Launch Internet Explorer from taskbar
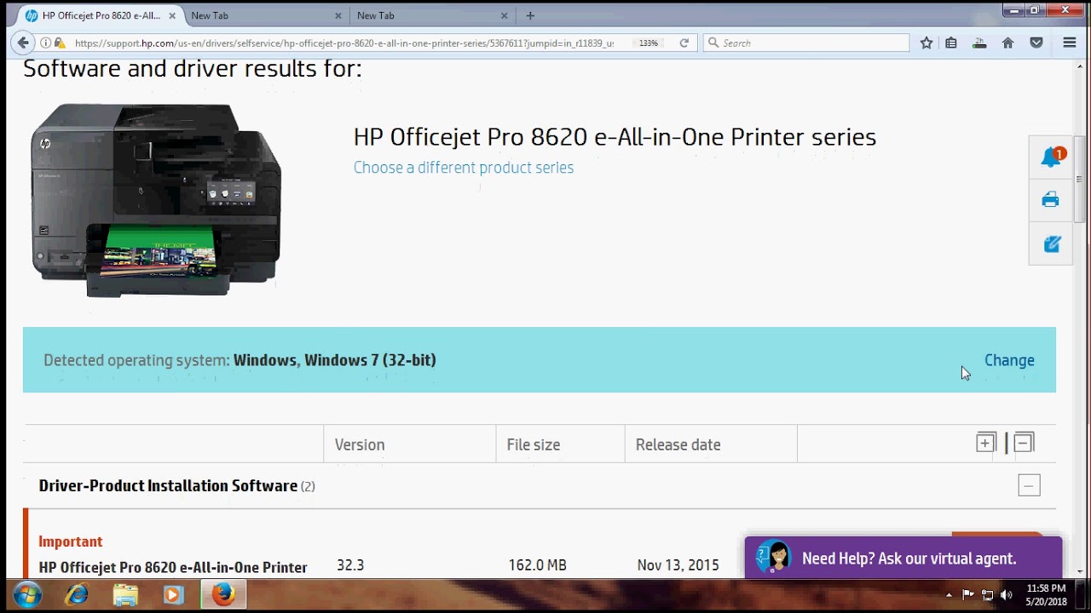Viewport: 1091px width, 613px height. click(77, 594)
